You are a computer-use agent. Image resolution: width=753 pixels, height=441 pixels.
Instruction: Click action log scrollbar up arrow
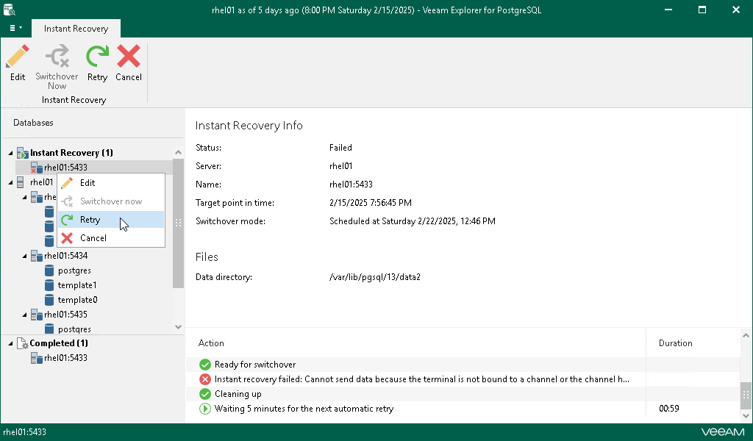(746, 335)
